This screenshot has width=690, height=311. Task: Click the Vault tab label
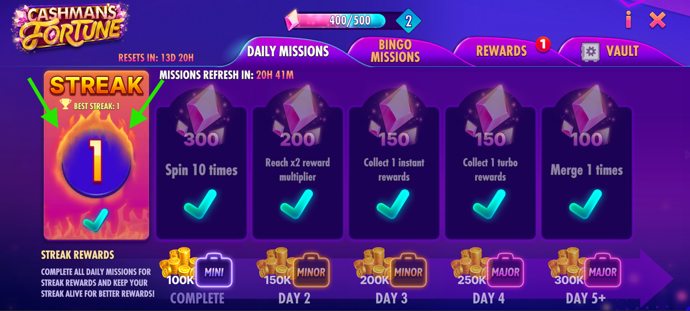point(622,51)
